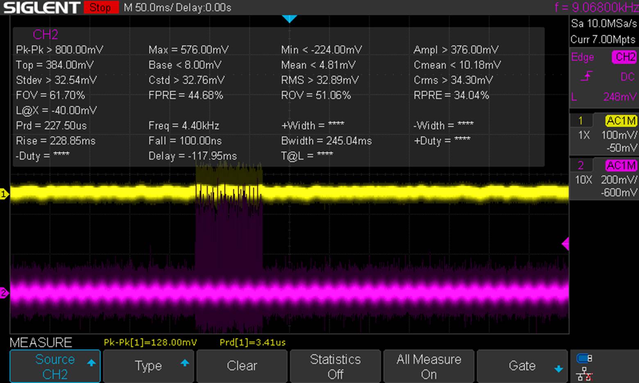The image size is (639, 383).
Task: Click the Edge trigger type label
Action: (x=582, y=57)
